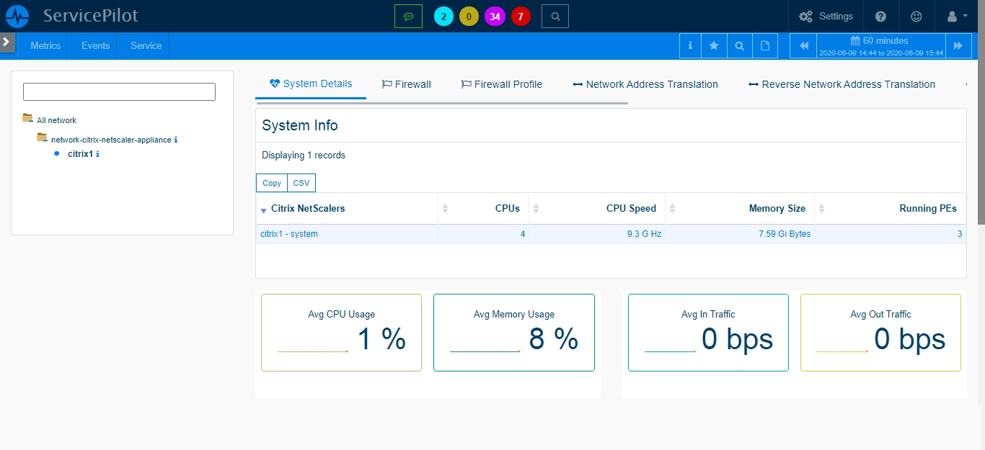Screen dimensions: 985x450
Task: Switch to the Firewall tab
Action: (x=407, y=84)
